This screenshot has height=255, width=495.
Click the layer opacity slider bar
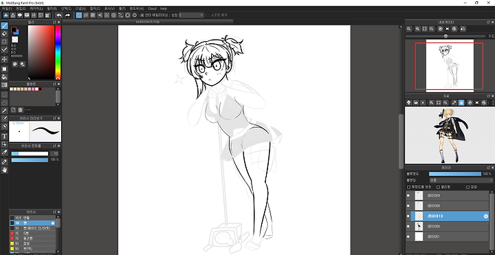click(x=455, y=174)
